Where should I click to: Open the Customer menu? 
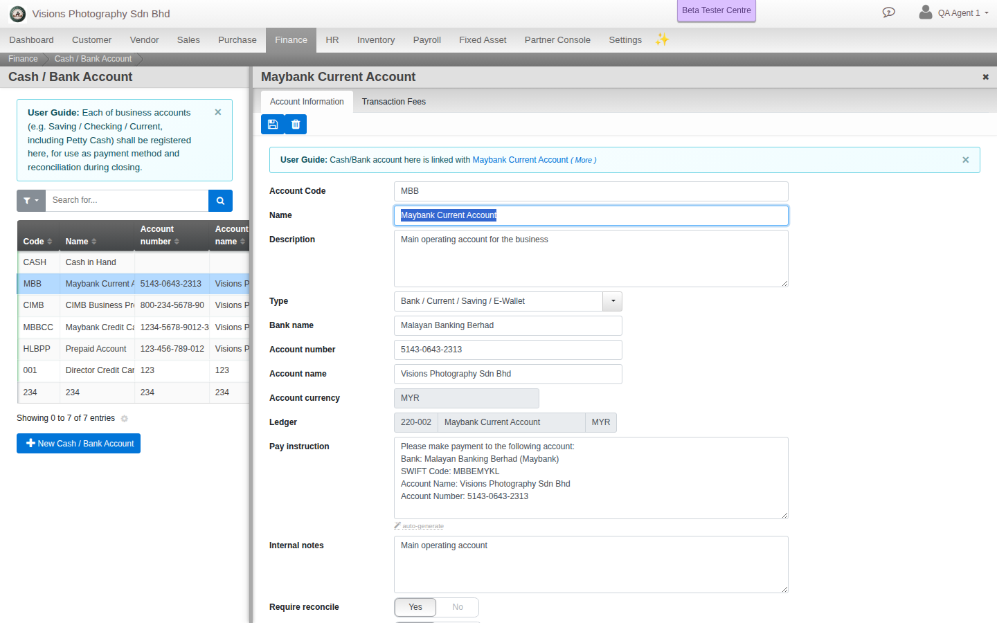coord(91,40)
